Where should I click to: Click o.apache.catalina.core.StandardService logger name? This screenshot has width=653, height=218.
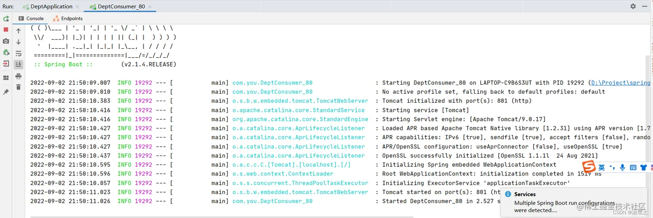[x=299, y=110]
